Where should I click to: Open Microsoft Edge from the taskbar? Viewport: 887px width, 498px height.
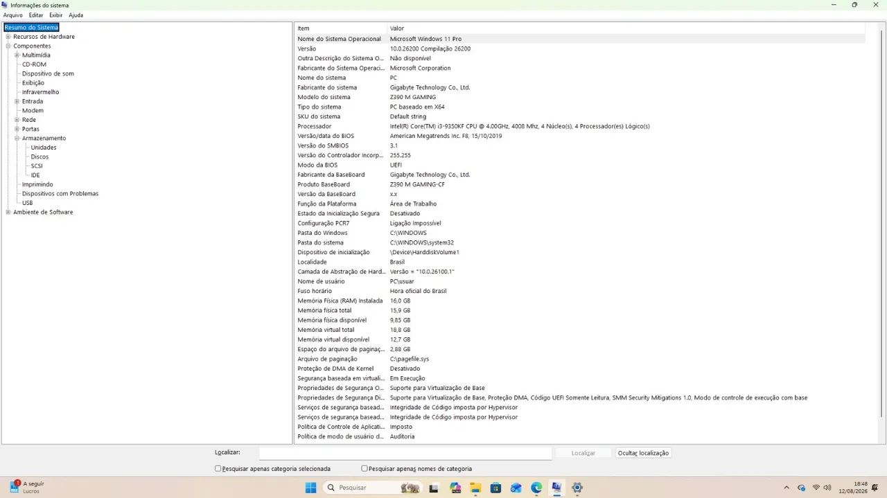(536, 488)
